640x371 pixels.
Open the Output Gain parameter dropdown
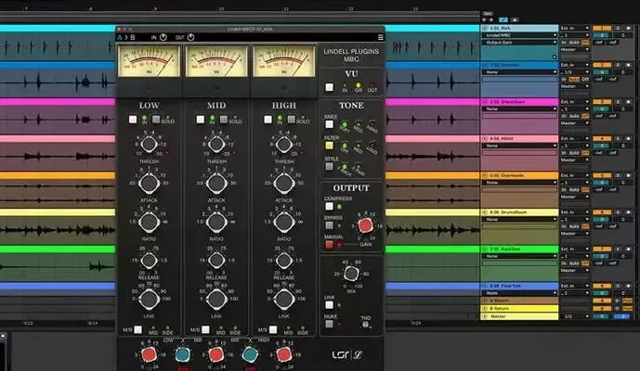pos(519,43)
